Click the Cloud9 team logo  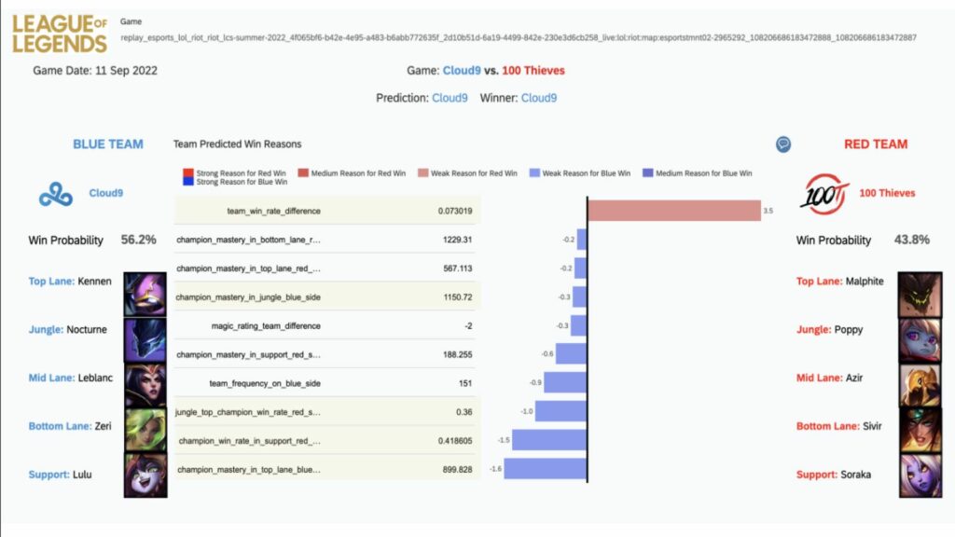pos(56,194)
